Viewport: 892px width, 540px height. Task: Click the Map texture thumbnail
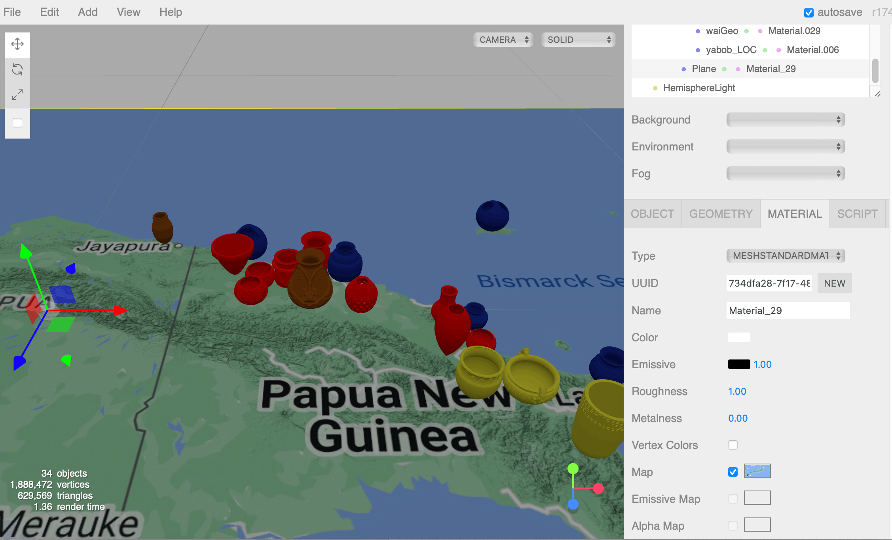(x=757, y=471)
